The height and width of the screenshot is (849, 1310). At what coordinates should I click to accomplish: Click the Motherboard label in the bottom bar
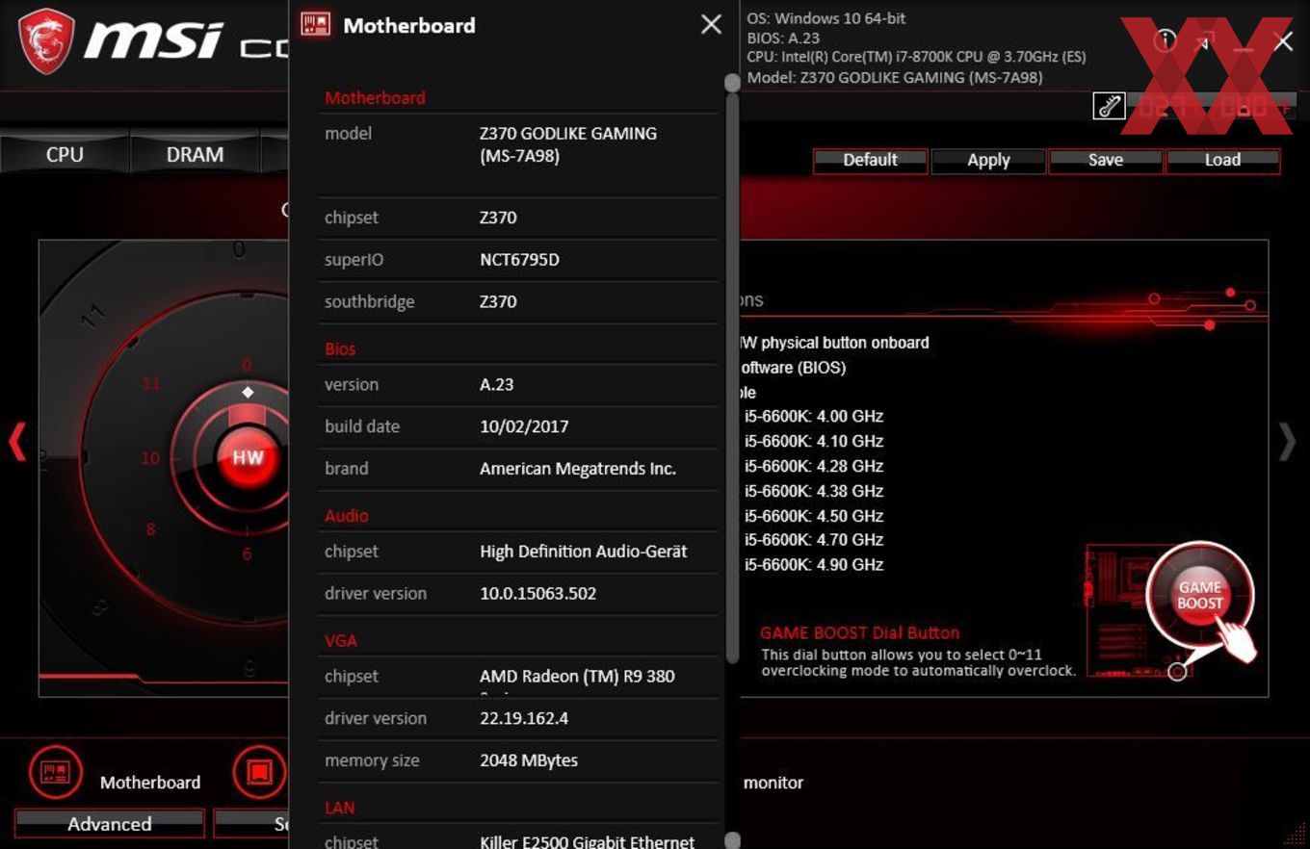pyautogui.click(x=150, y=783)
